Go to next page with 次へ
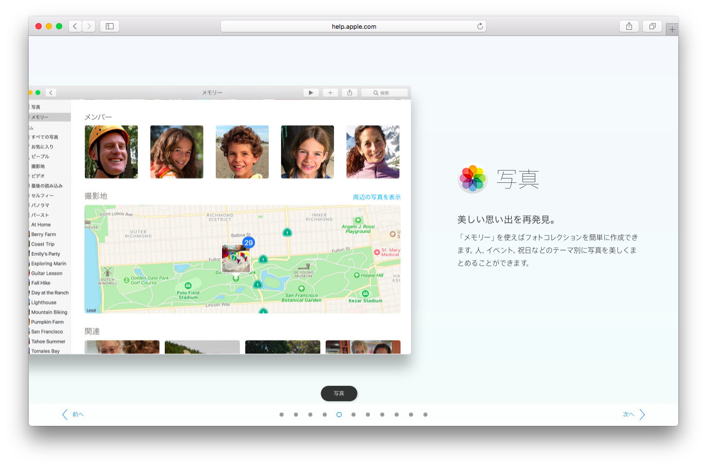The width and height of the screenshot is (707, 467). click(x=634, y=415)
